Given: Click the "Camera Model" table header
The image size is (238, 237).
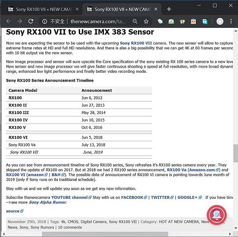Looking at the screenshot, I should (23, 90).
